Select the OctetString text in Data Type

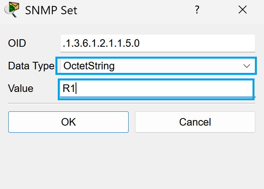click(x=89, y=66)
